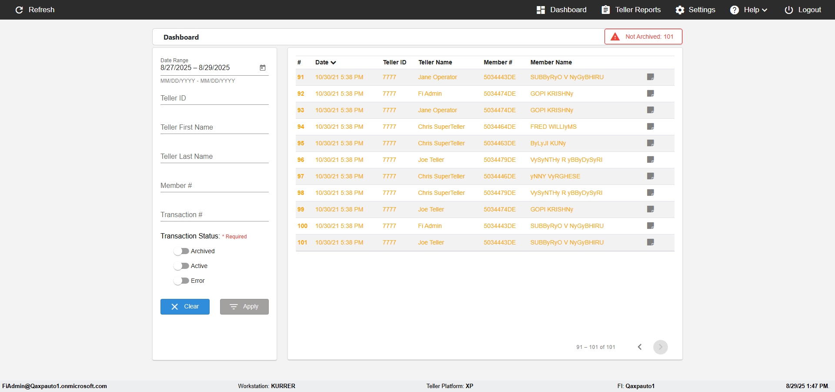The image size is (835, 392).
Task: Go to the previous page of results
Action: 640,347
